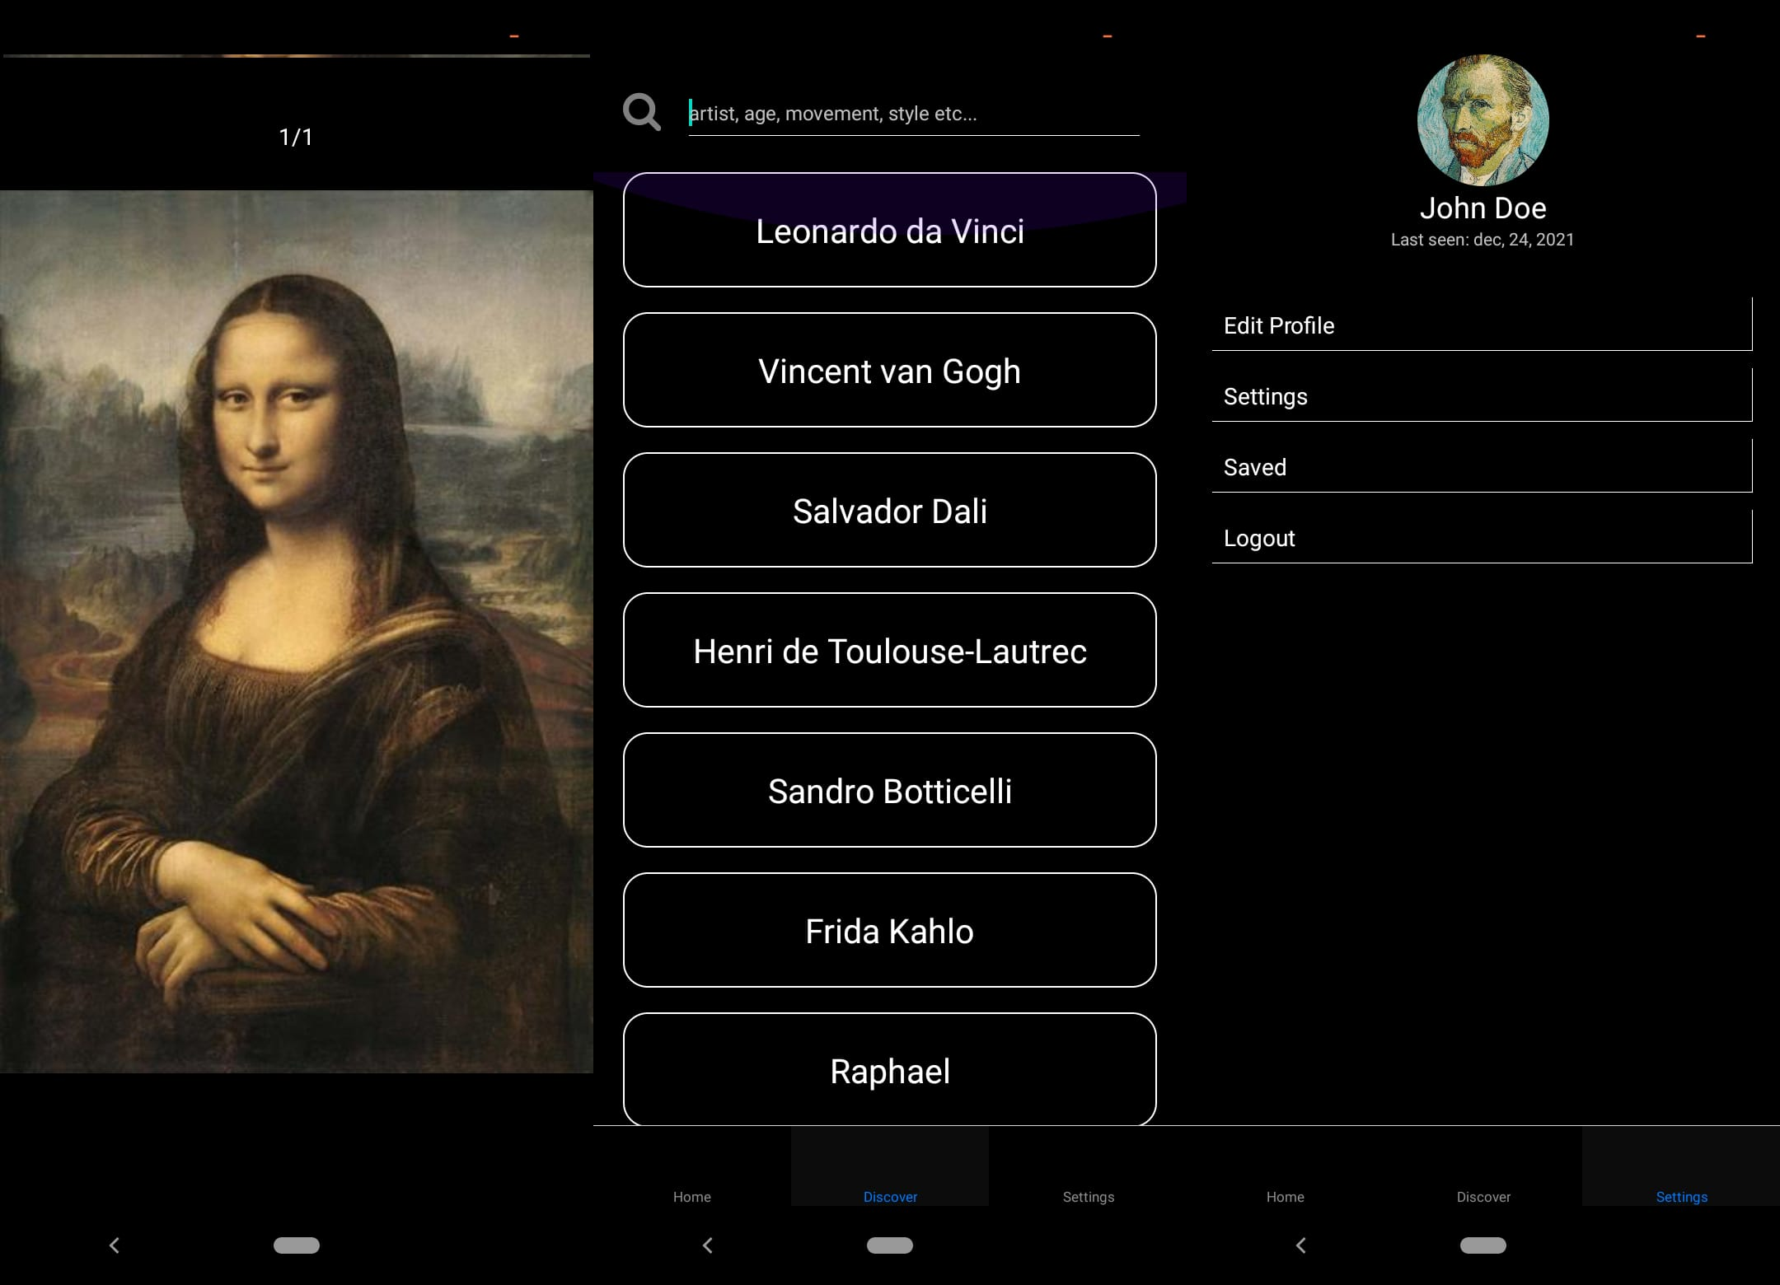Type in the artist search field
This screenshot has height=1285, width=1780.
[913, 114]
